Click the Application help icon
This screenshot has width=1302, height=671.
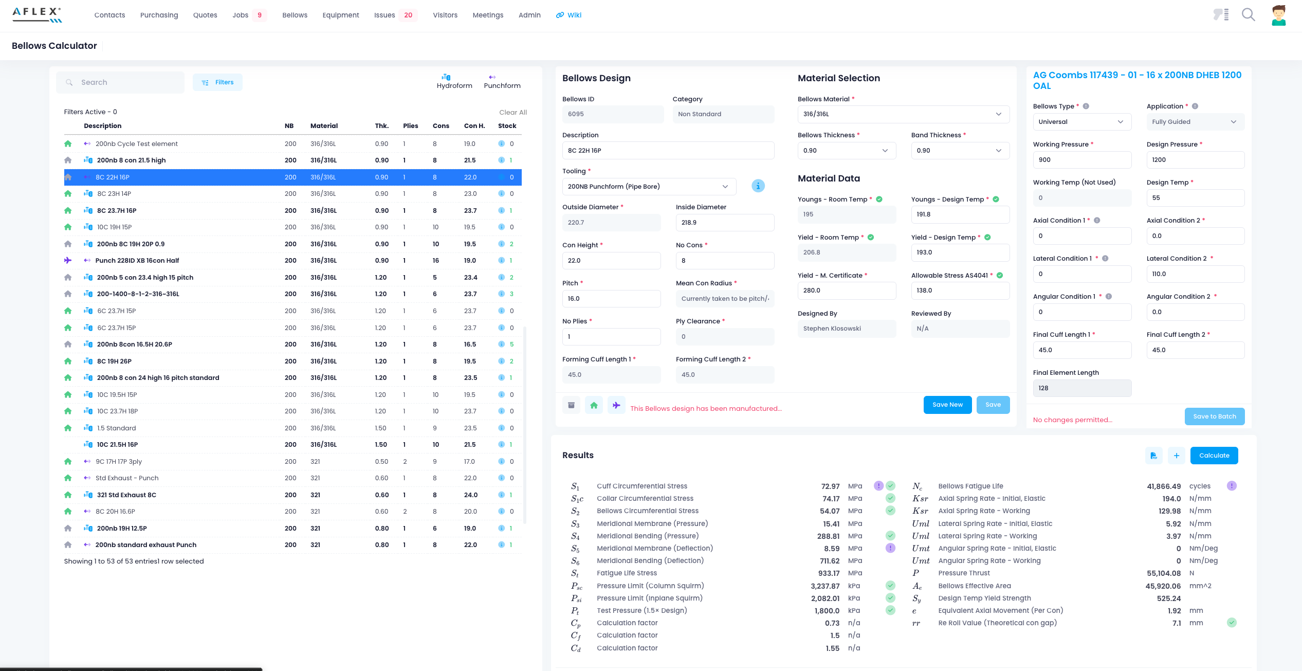pyautogui.click(x=1195, y=106)
